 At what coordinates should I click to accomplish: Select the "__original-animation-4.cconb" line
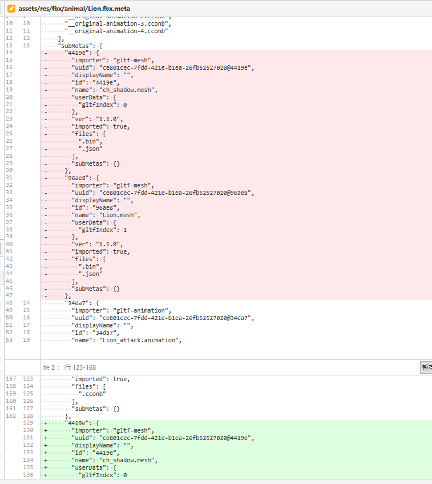point(116,31)
